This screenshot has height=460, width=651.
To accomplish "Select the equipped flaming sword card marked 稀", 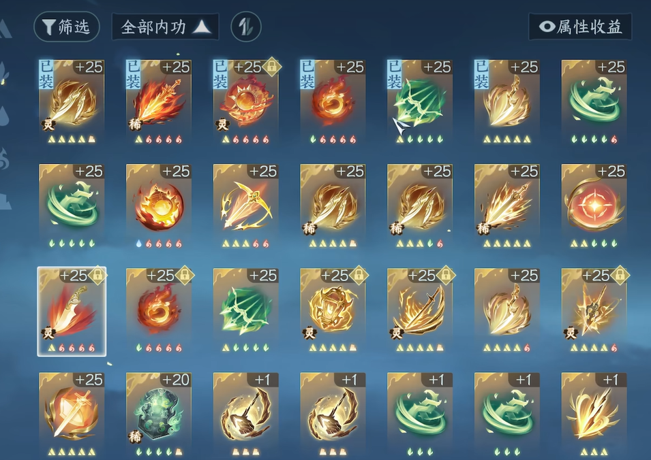I will (159, 102).
